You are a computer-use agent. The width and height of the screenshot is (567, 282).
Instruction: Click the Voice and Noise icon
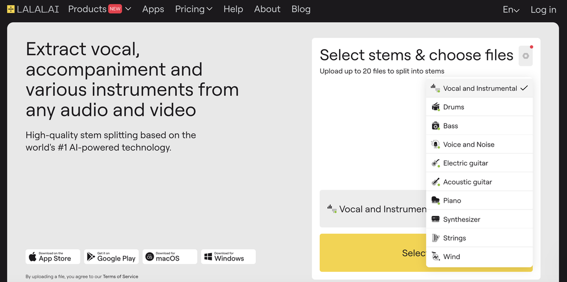click(435, 144)
